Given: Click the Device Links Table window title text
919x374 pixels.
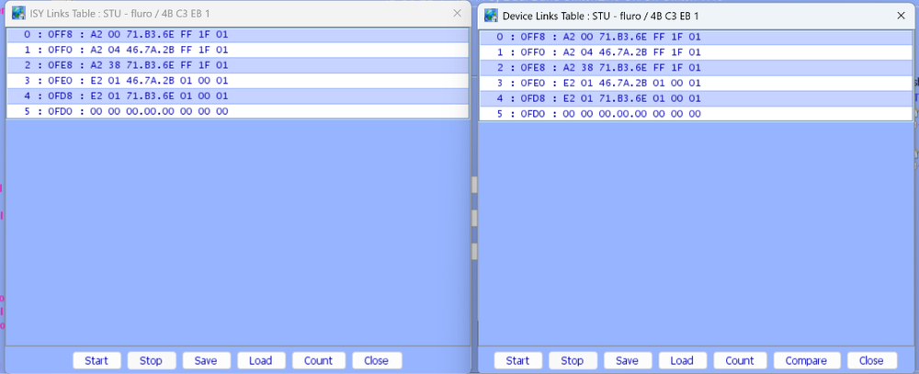Looking at the screenshot, I should pos(601,17).
